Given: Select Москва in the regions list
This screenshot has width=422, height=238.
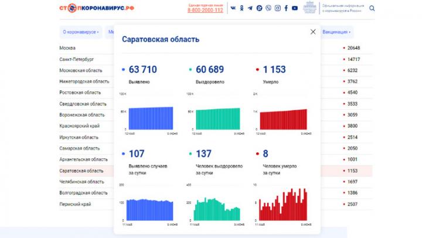Looking at the screenshot, I should tap(67, 48).
